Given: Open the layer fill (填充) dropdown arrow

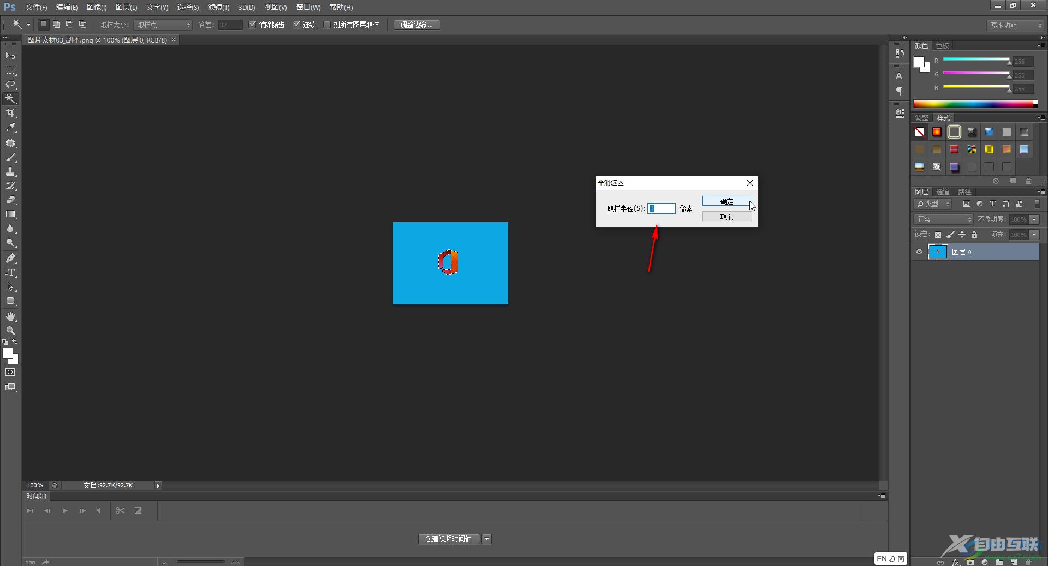Looking at the screenshot, I should pyautogui.click(x=1034, y=235).
